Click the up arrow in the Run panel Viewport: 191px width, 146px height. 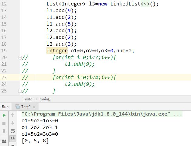click(13, 115)
